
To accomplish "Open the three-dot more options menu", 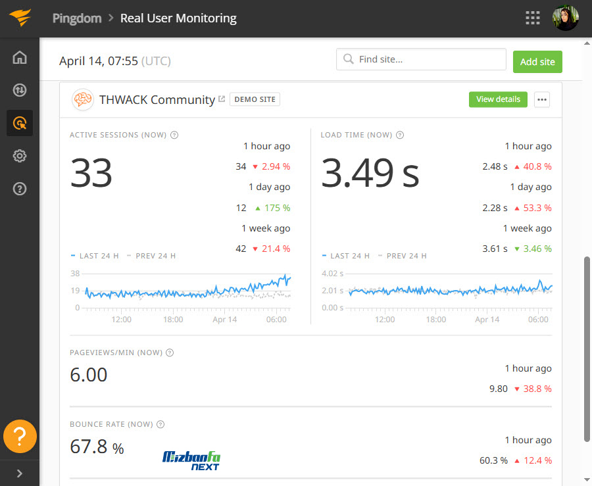I will click(x=542, y=99).
